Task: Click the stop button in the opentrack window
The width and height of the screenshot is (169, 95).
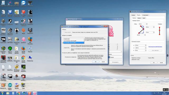Action: point(115,62)
